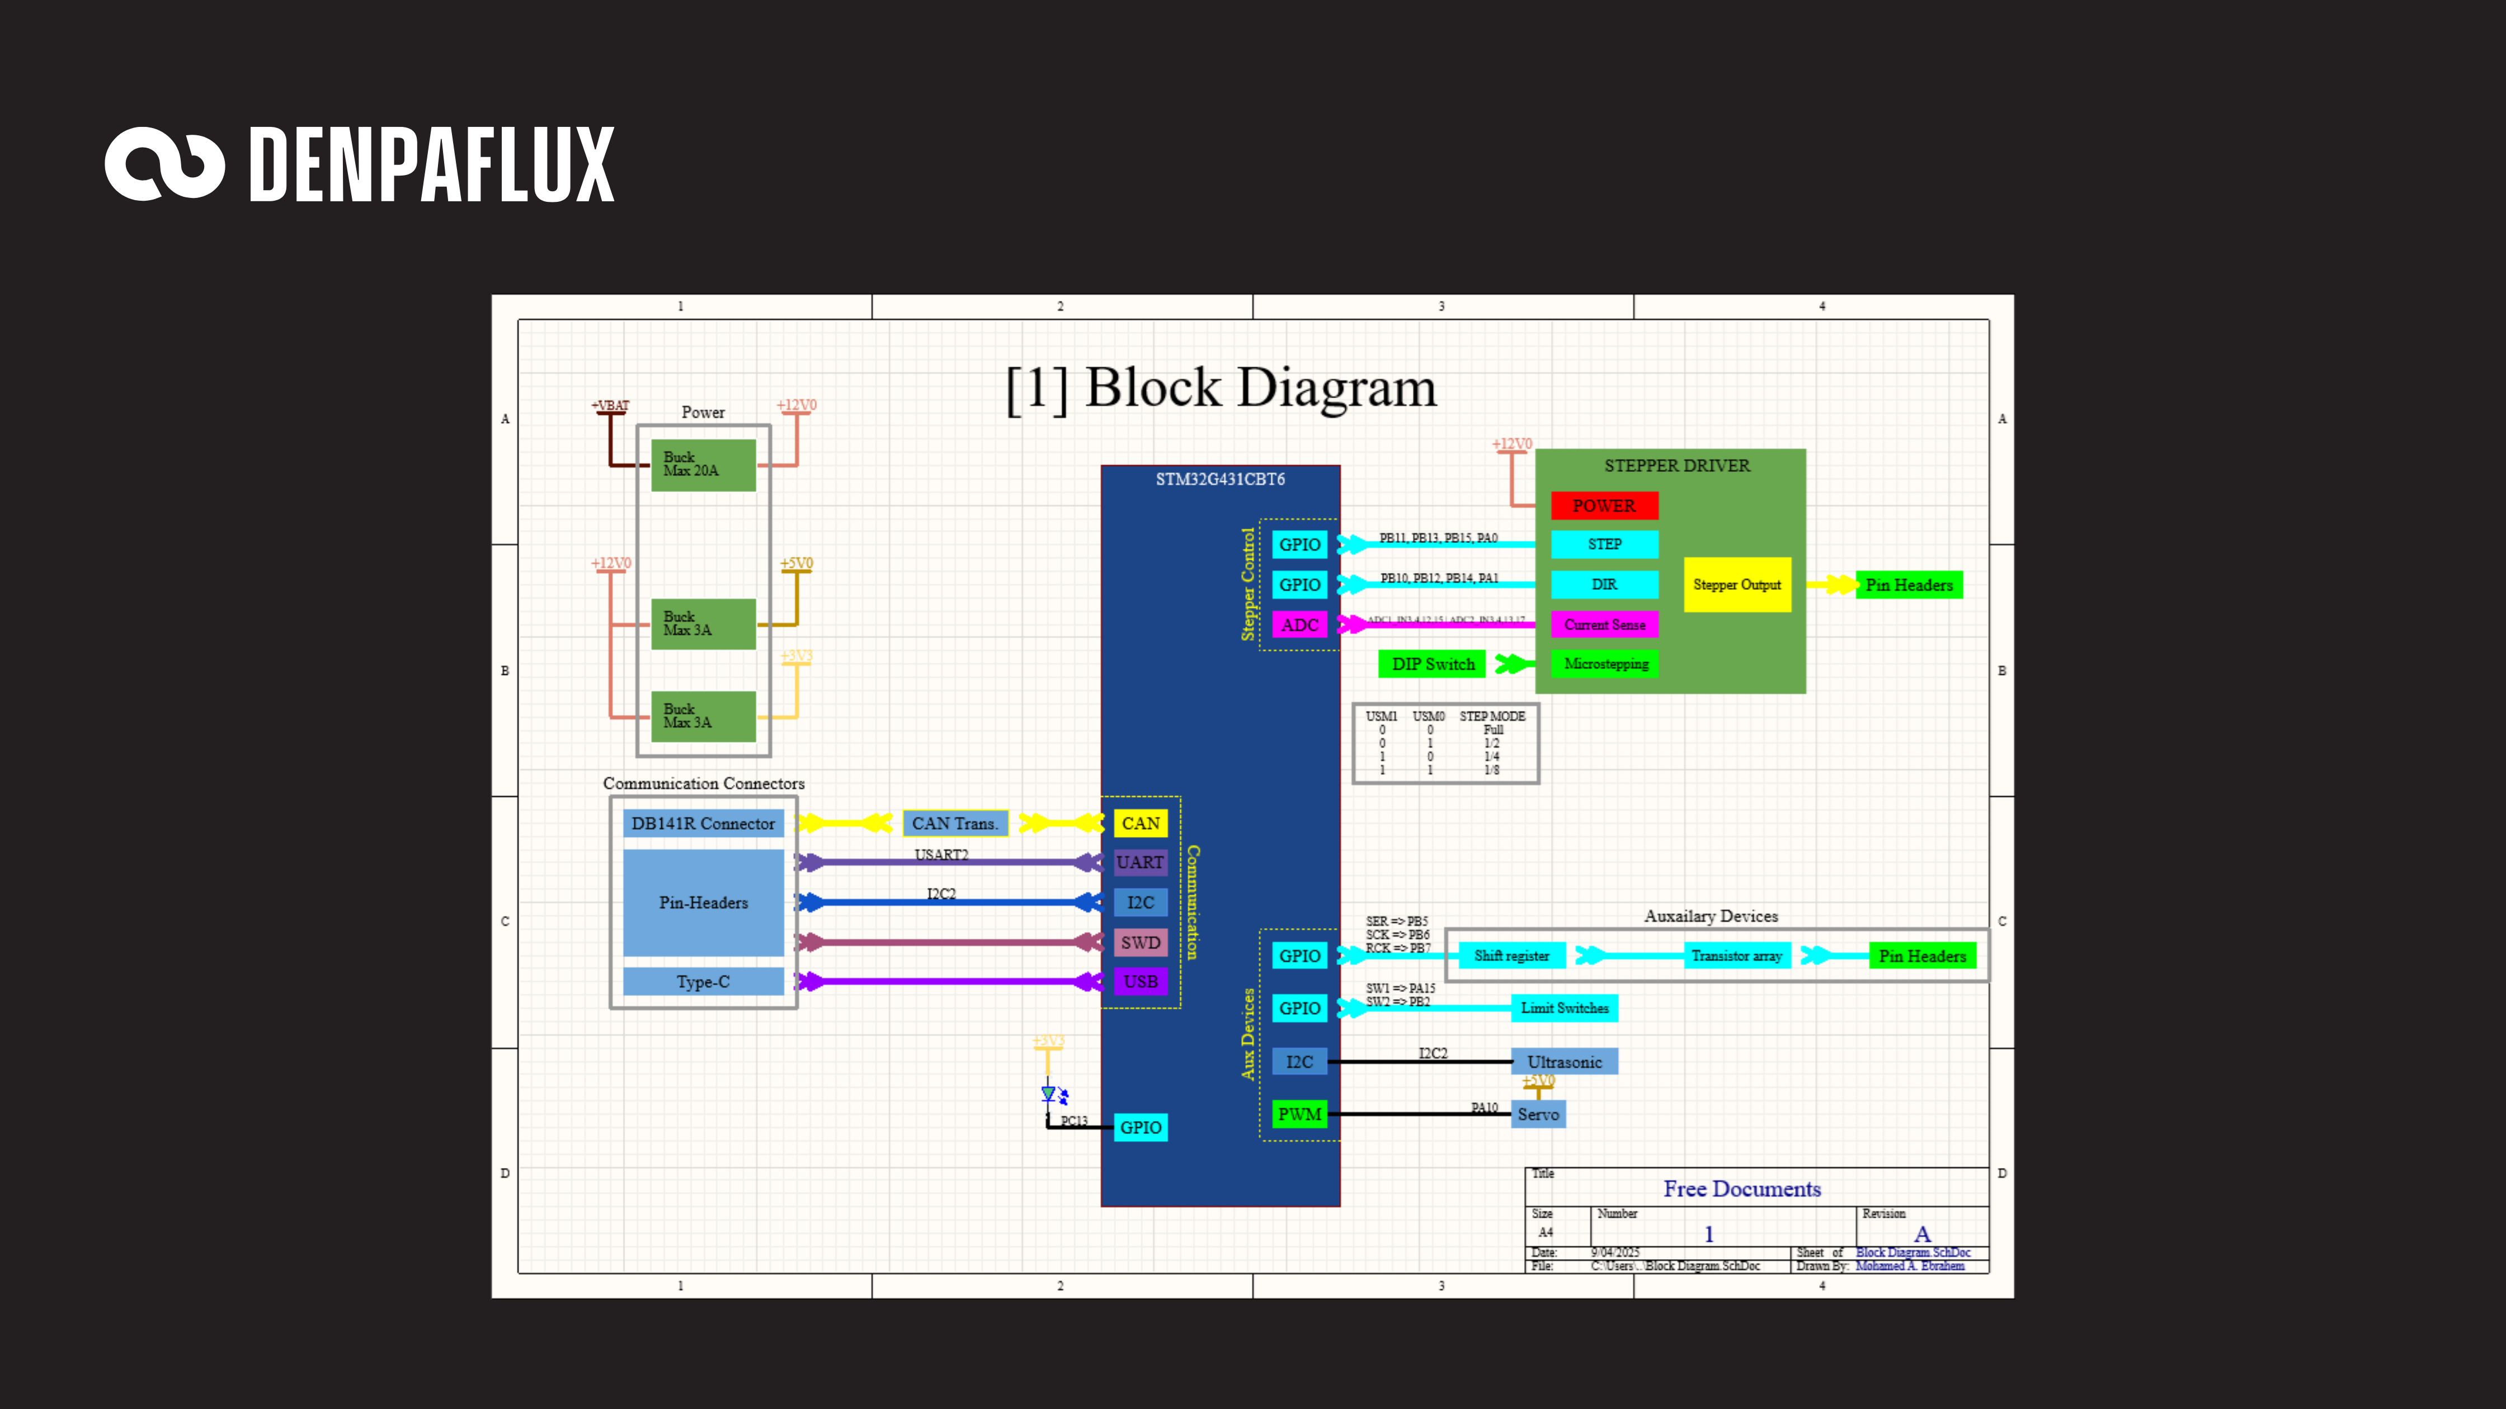The image size is (2506, 1409).
Task: Click the Type-C connector block
Action: [703, 982]
